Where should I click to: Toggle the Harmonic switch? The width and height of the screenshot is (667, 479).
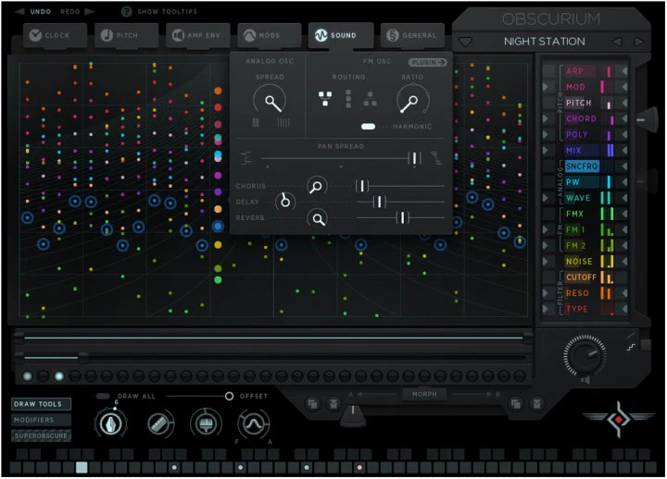[368, 127]
